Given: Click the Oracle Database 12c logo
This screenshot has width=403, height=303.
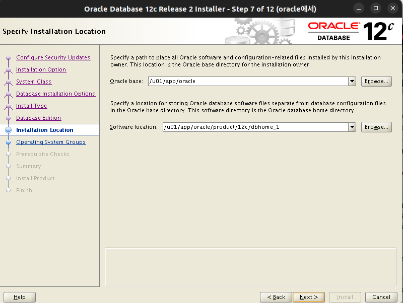Looking at the screenshot, I should [351, 31].
